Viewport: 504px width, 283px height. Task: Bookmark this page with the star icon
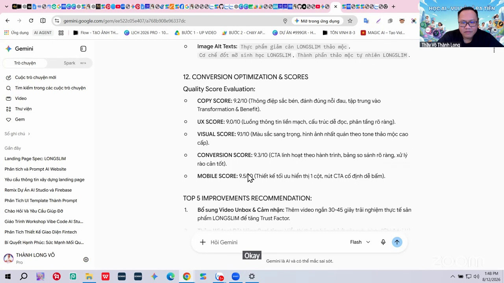point(350,21)
